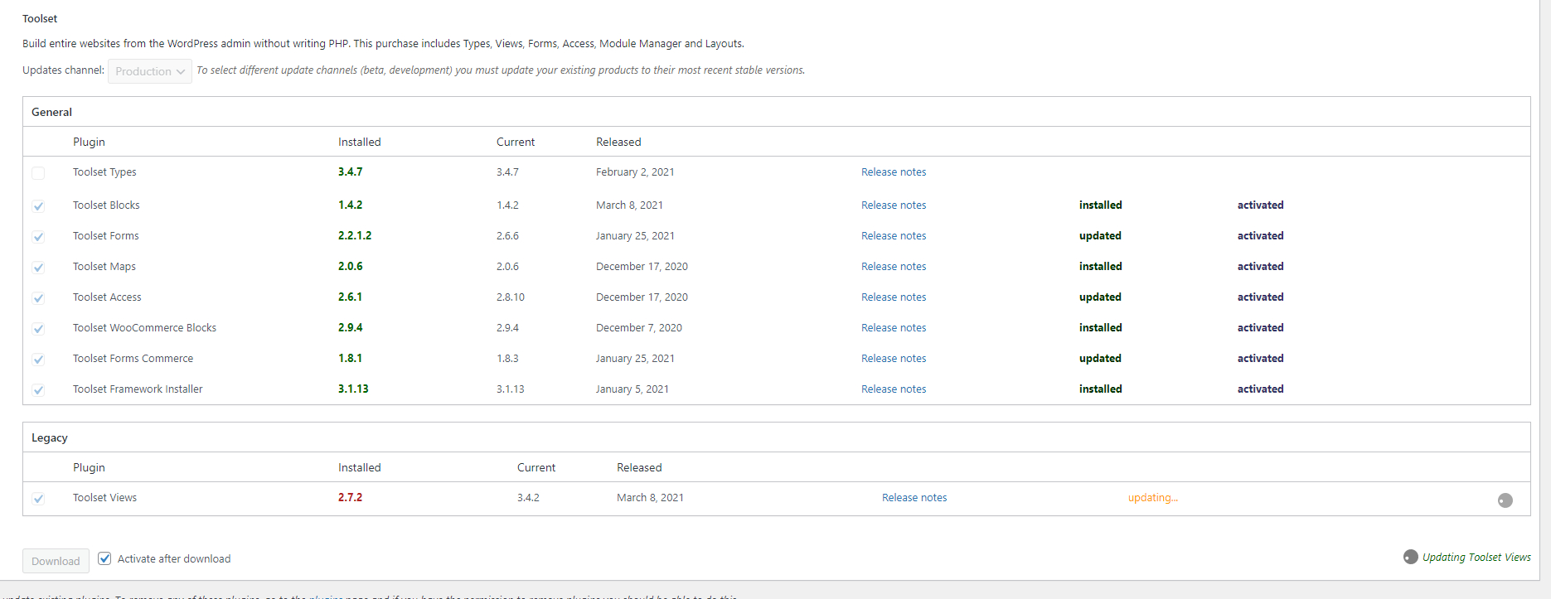Select the Toolset Blocks plugin name
The width and height of the screenshot is (1551, 599).
(106, 205)
